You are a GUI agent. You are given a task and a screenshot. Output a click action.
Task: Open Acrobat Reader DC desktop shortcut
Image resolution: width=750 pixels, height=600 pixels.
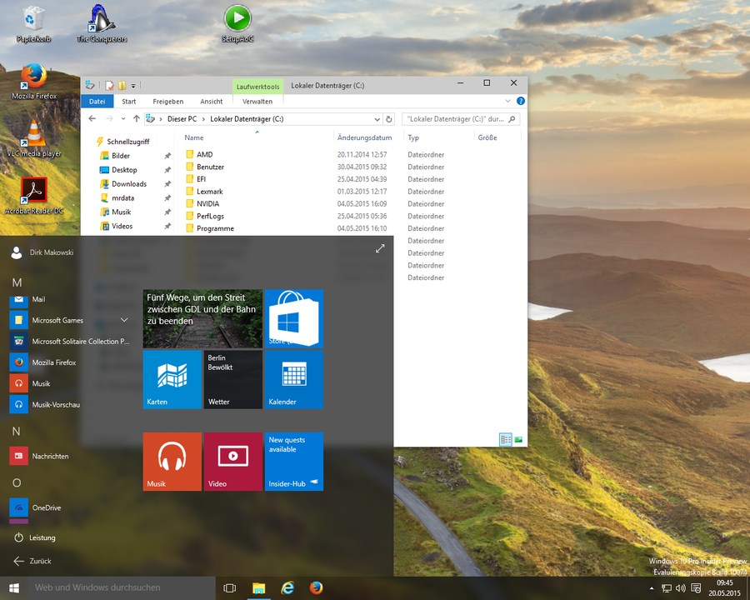click(x=34, y=195)
